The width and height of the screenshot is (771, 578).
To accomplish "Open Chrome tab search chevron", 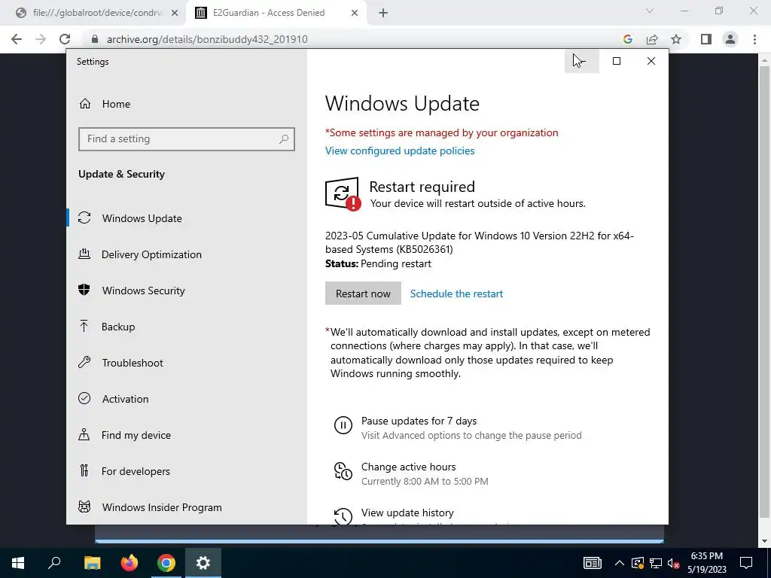I will pyautogui.click(x=650, y=11).
